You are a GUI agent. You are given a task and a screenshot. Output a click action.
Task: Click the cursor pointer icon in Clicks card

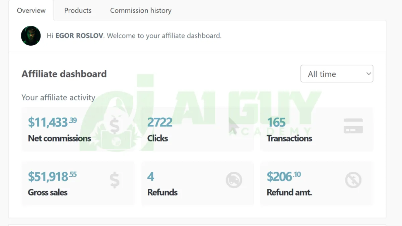(234, 126)
